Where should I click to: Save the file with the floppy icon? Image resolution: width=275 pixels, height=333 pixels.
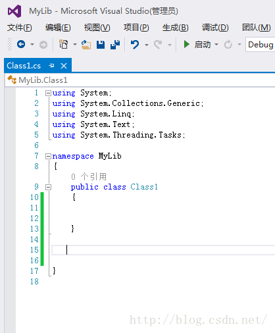[101, 45]
